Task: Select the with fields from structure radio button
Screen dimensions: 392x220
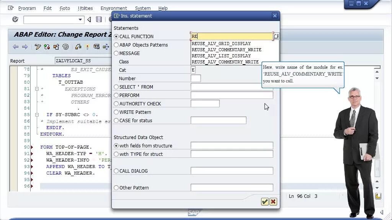Action: point(116,146)
